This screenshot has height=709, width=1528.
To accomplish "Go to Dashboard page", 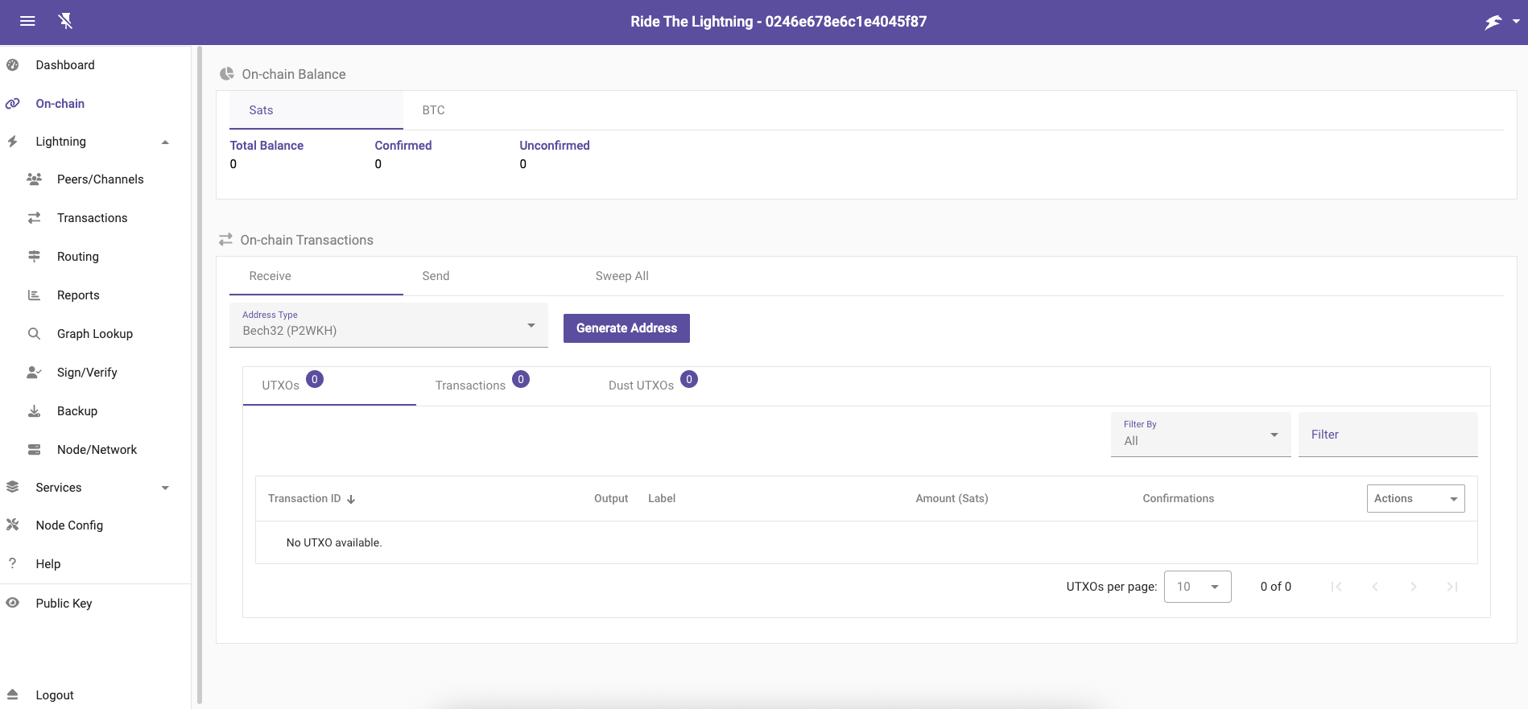I will (x=65, y=65).
